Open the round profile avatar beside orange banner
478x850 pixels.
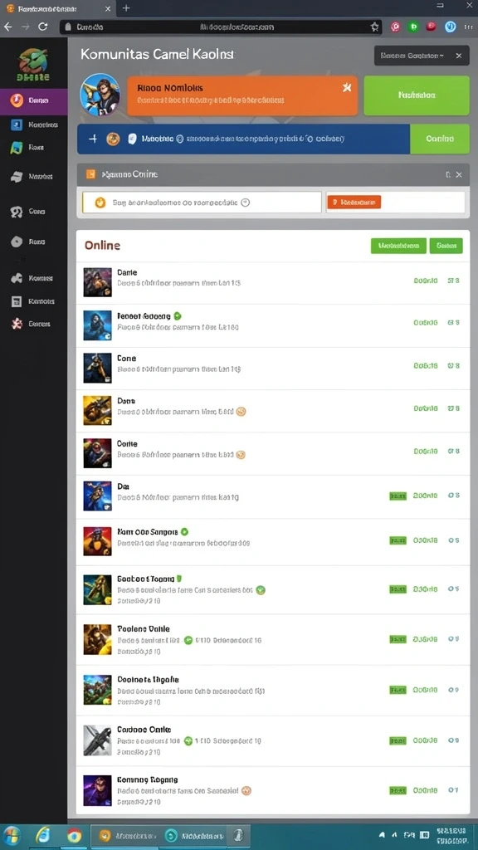[100, 94]
